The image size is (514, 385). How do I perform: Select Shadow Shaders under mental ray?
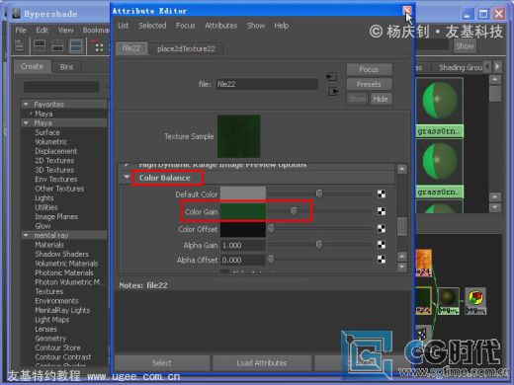tap(62, 254)
